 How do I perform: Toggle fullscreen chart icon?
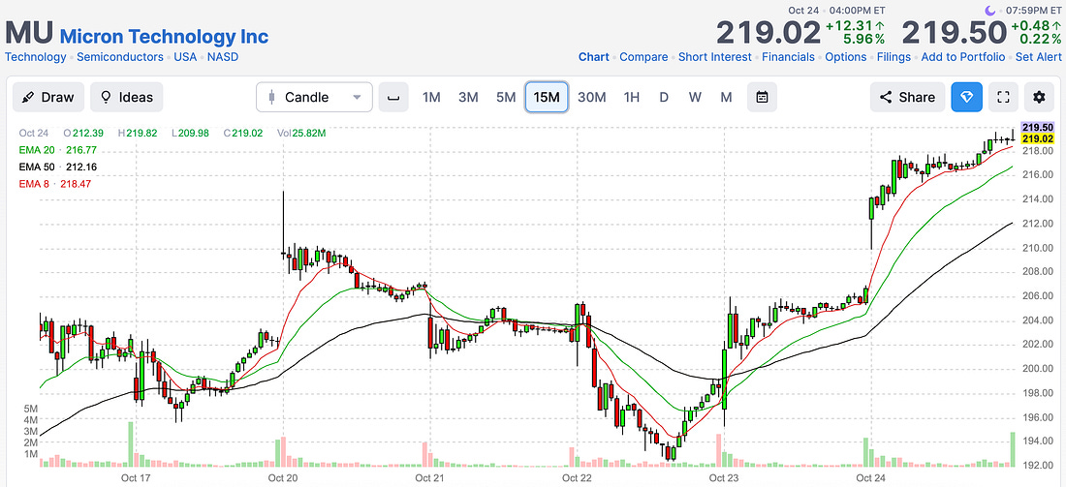click(1003, 97)
